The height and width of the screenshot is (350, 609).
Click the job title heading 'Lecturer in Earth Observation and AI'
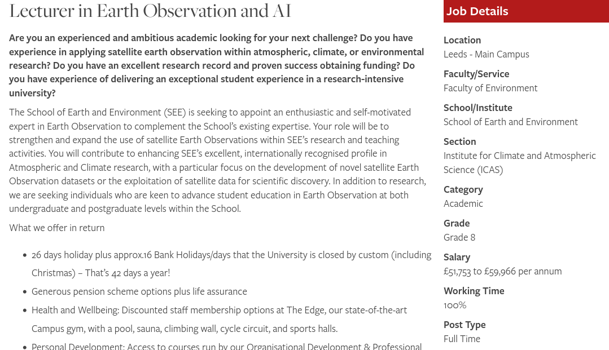(150, 11)
